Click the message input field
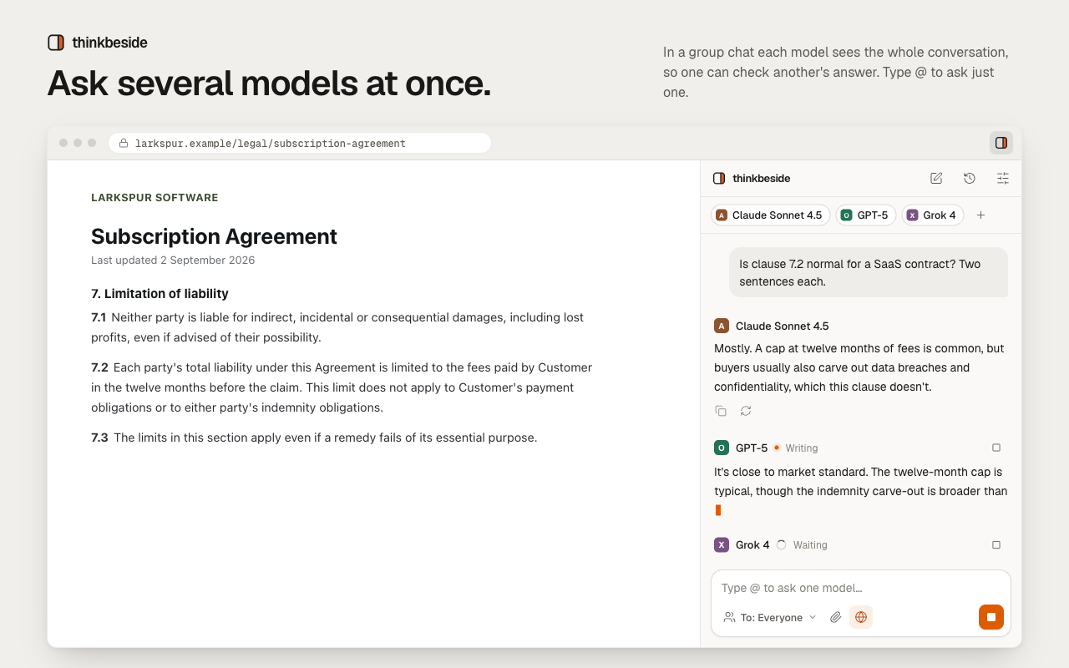The height and width of the screenshot is (668, 1069). point(861,588)
